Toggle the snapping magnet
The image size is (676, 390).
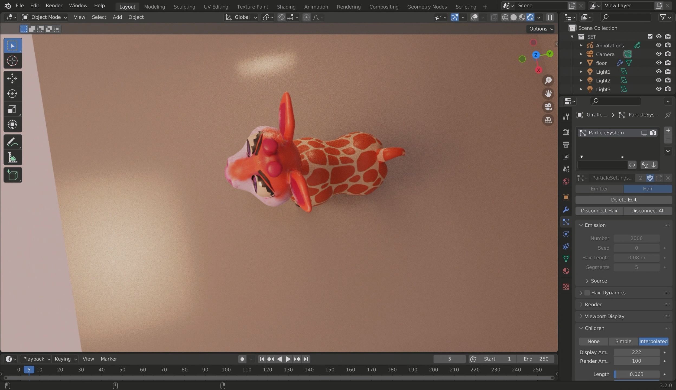pos(281,17)
